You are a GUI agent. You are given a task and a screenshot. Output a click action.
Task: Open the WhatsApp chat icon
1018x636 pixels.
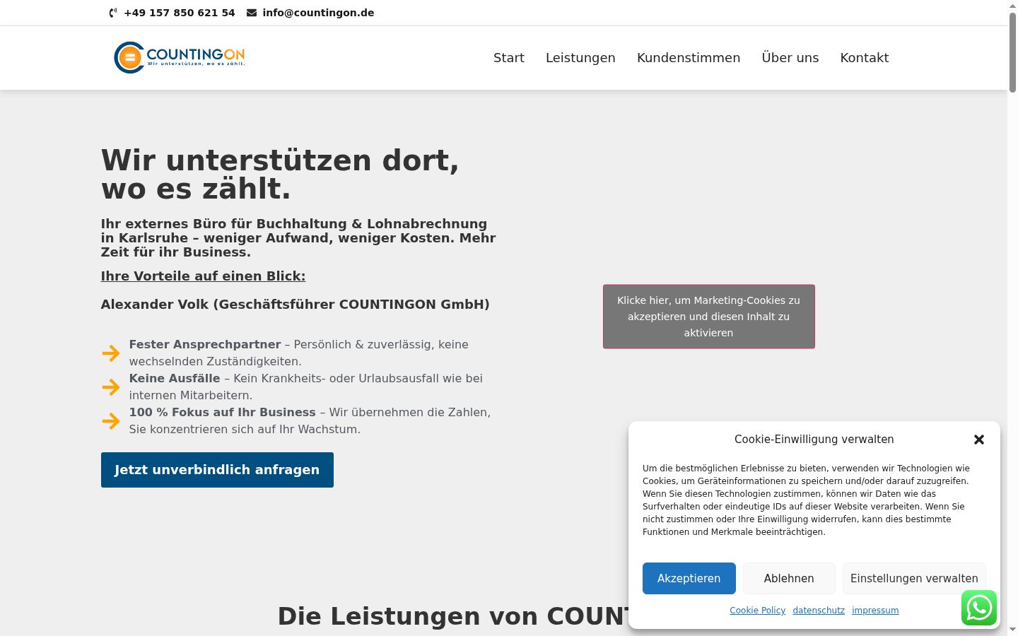tap(979, 608)
